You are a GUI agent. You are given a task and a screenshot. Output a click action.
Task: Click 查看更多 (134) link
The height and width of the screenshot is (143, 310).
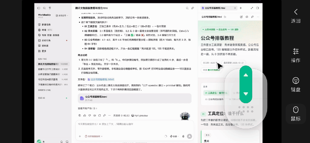(x=44, y=90)
